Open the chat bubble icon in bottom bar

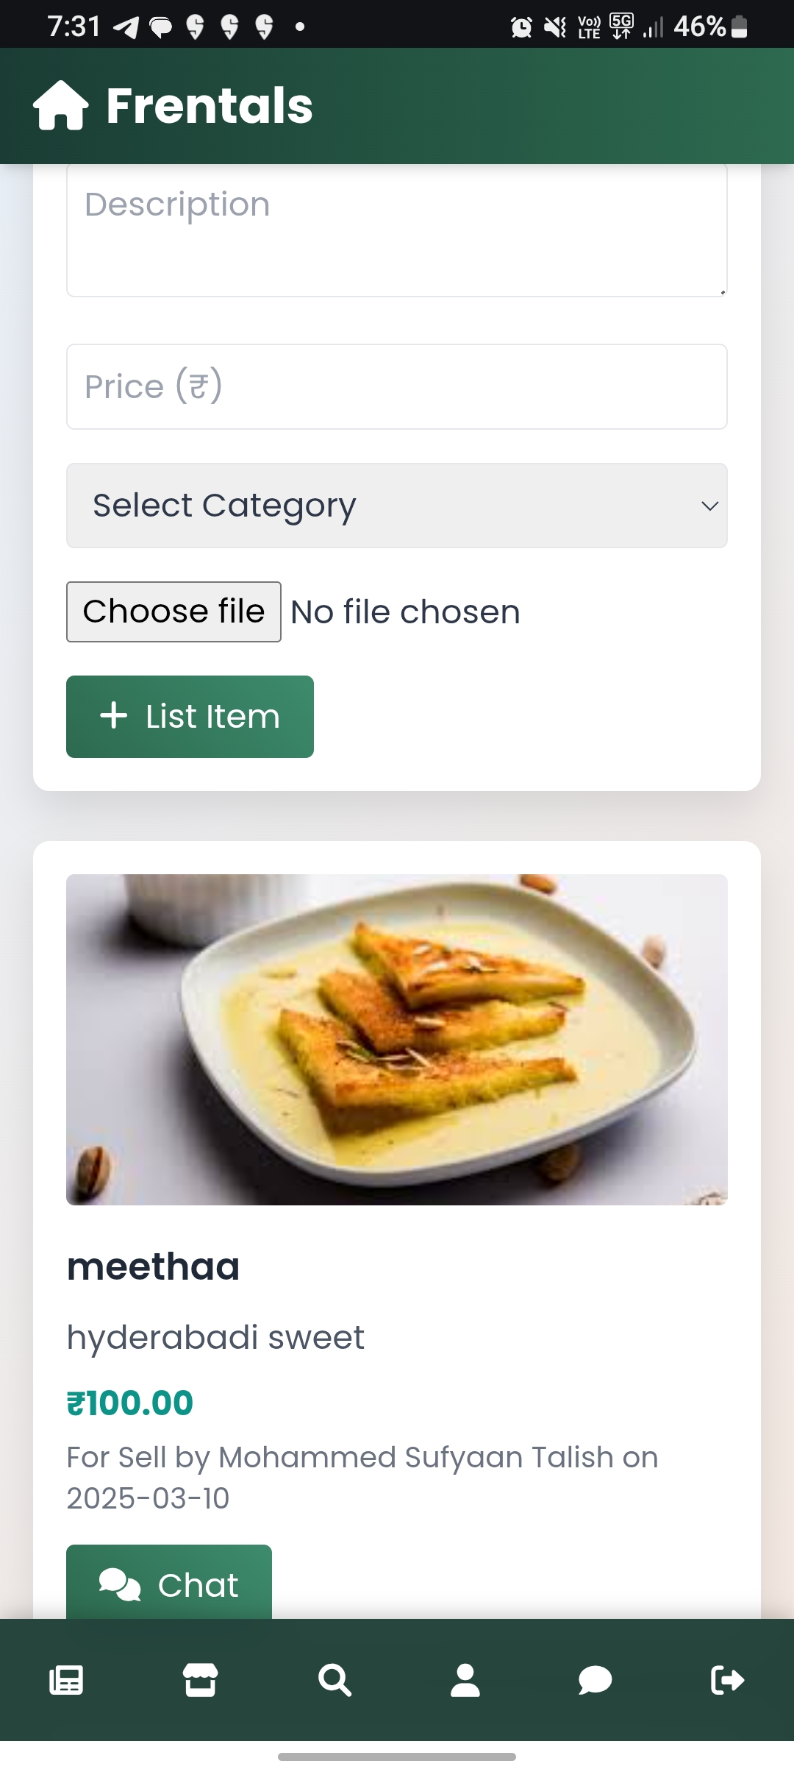tap(595, 1680)
